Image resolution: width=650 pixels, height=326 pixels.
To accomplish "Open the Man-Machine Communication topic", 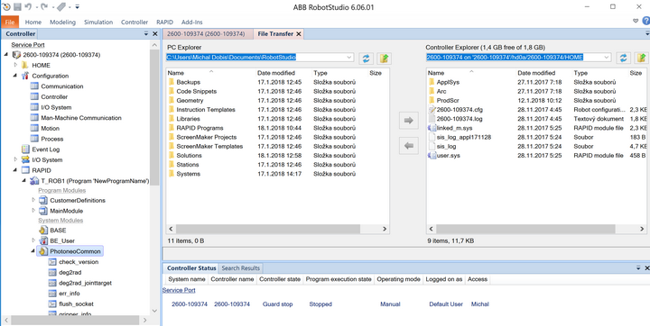I will (x=81, y=118).
